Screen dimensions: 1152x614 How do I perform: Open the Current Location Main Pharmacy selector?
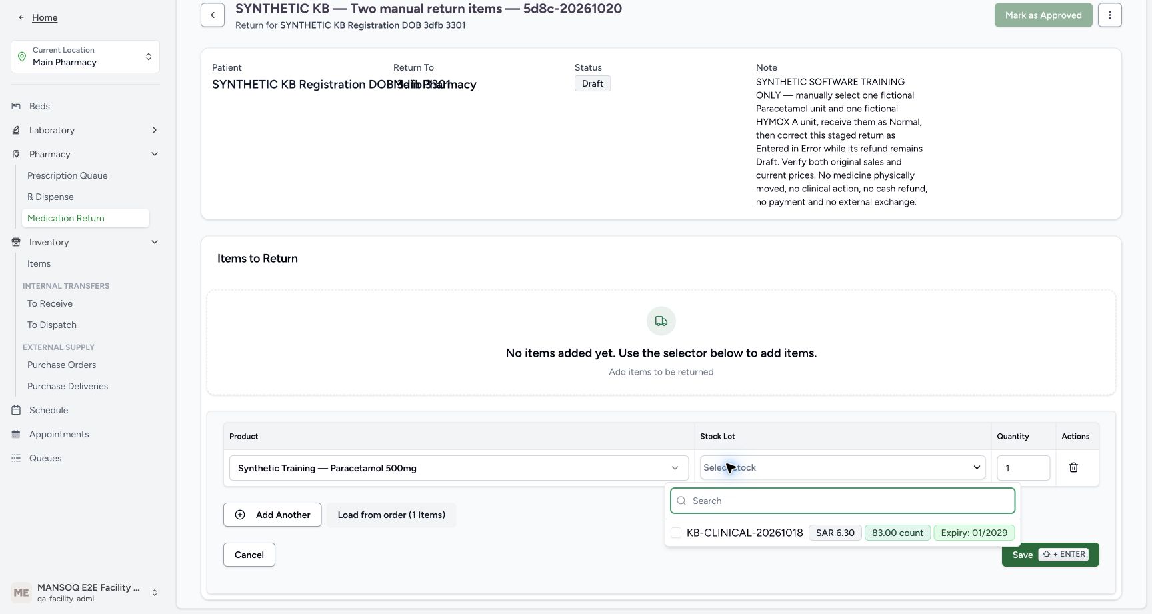click(85, 57)
